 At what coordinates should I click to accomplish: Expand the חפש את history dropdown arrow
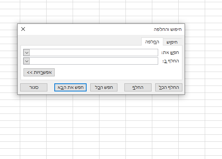click(26, 53)
